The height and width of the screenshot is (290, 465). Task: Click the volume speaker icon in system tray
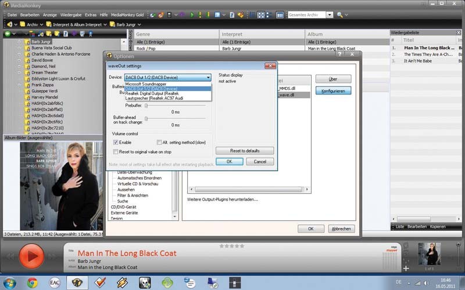coord(426,283)
